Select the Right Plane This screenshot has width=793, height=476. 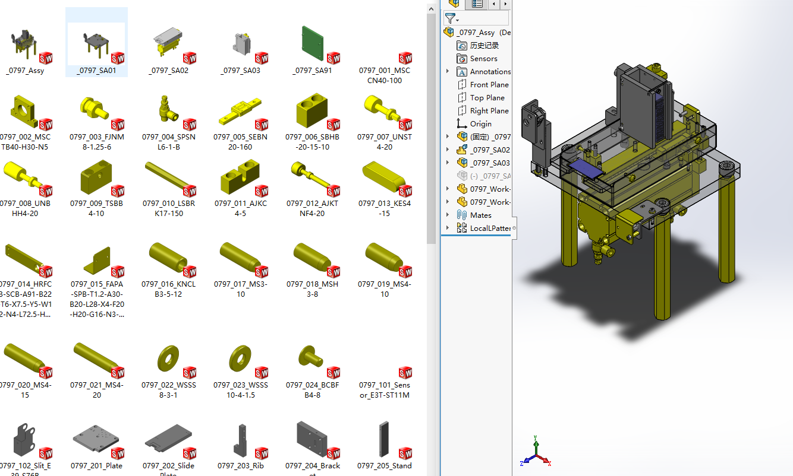[x=483, y=111]
